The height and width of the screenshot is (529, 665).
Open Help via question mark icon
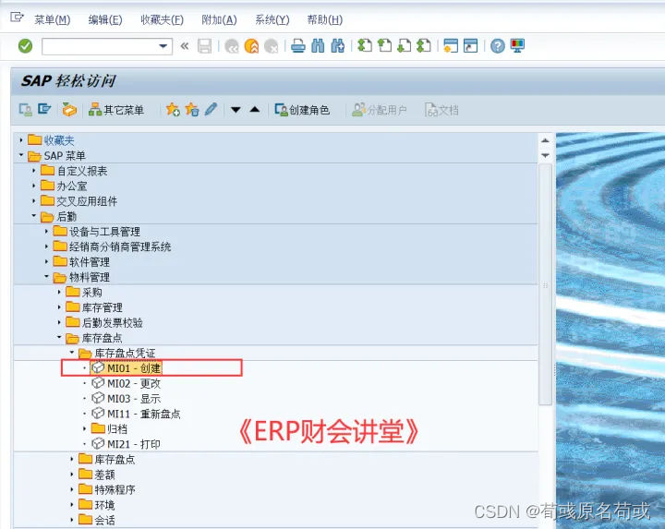pyautogui.click(x=498, y=45)
